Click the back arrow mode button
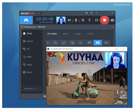The image size is (134, 110). [x=48, y=43]
